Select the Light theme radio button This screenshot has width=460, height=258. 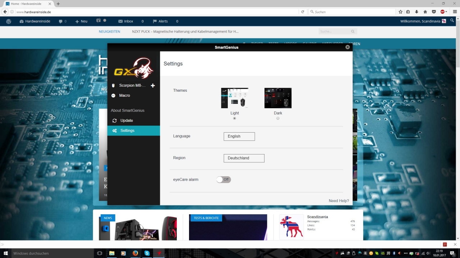click(x=235, y=118)
